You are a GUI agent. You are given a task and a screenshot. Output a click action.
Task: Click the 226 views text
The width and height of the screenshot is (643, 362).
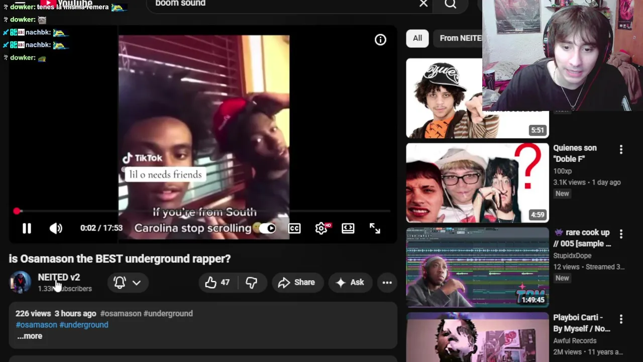pos(33,314)
